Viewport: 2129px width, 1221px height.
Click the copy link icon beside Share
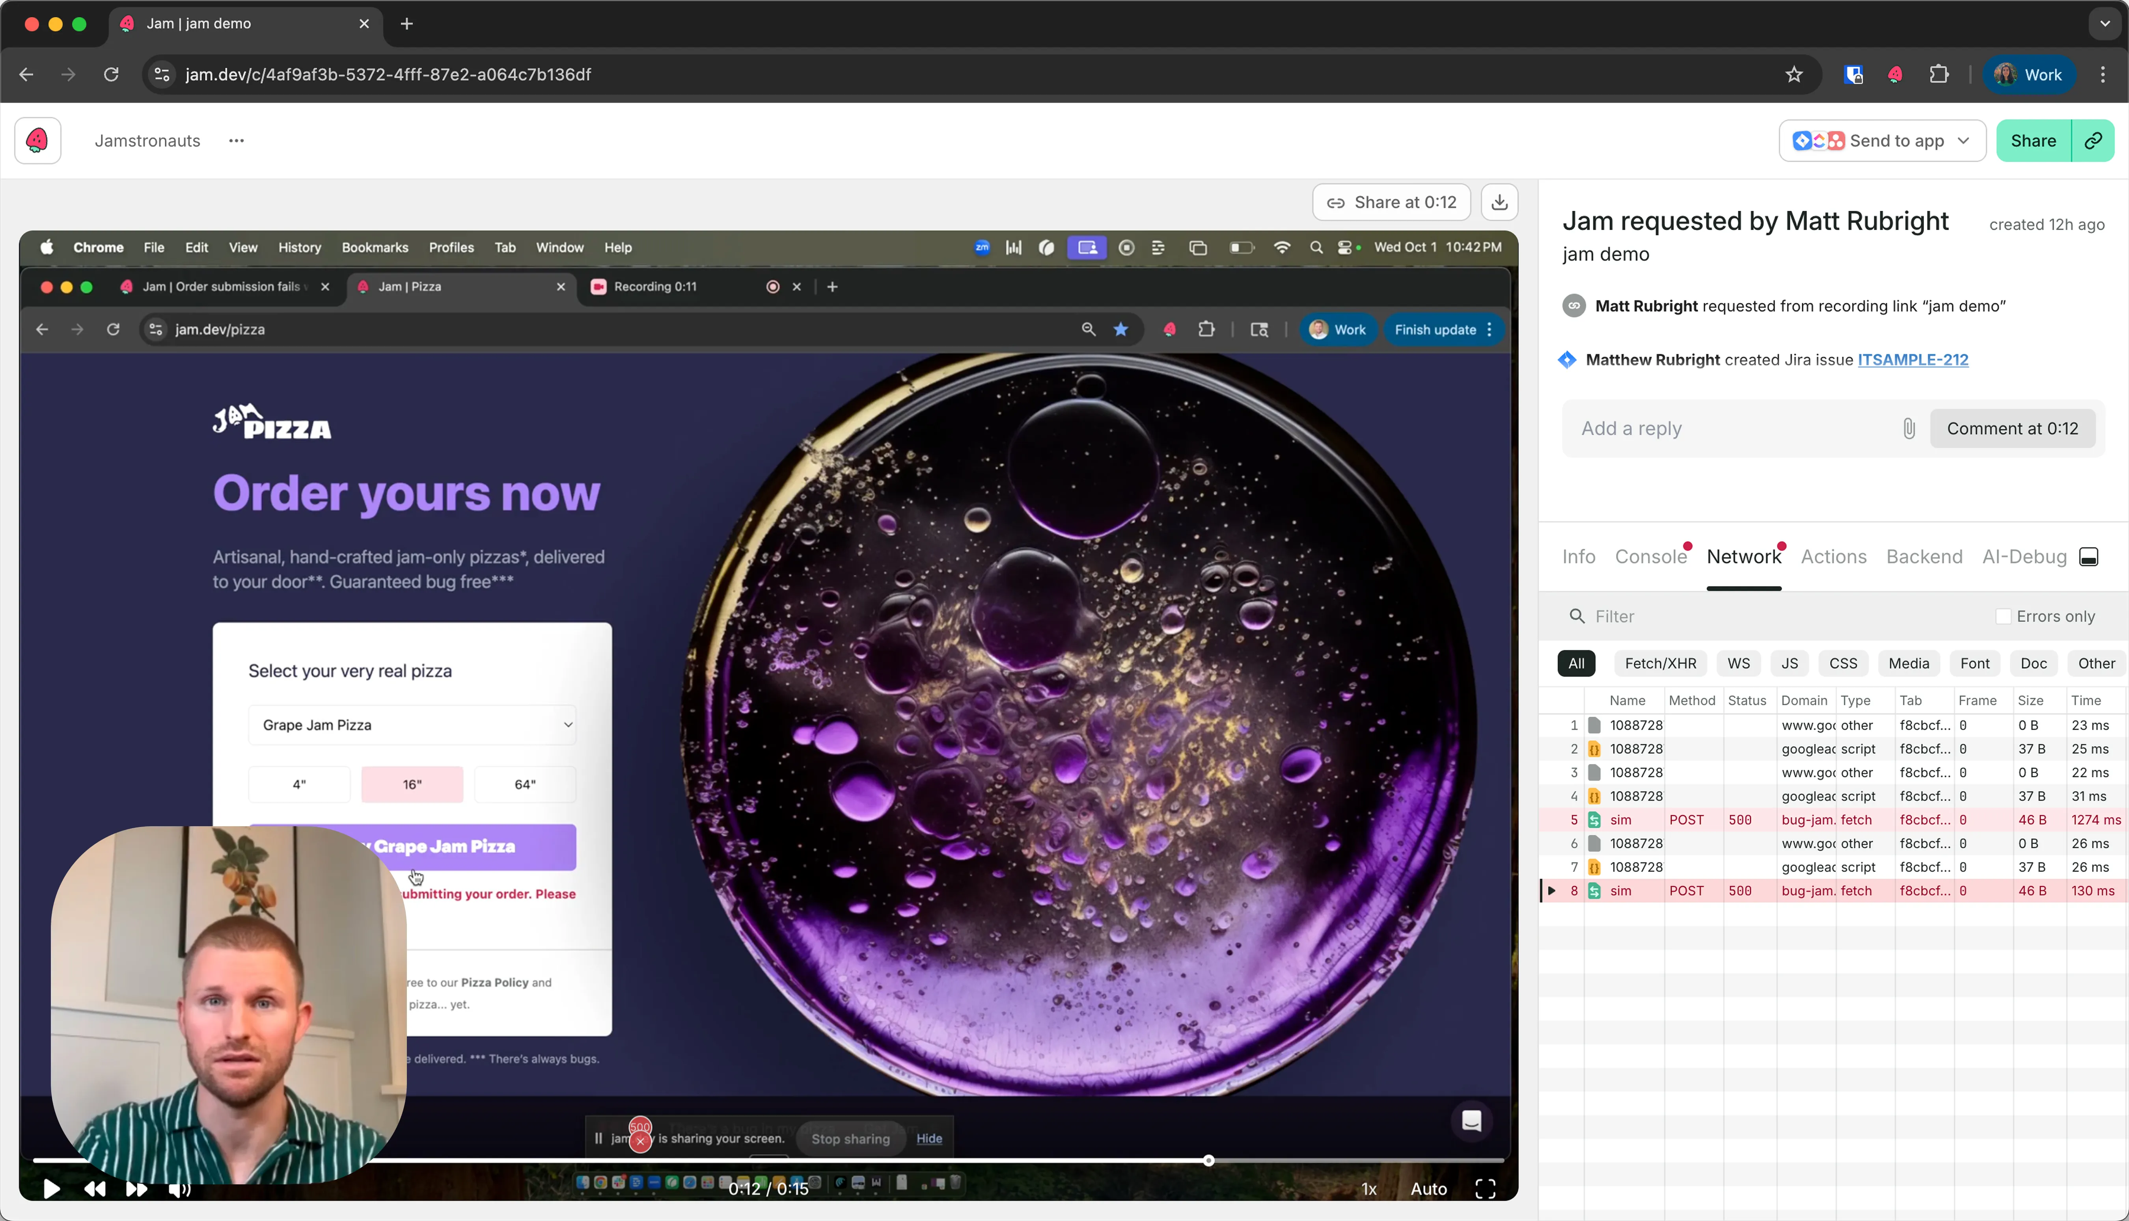tap(2093, 141)
